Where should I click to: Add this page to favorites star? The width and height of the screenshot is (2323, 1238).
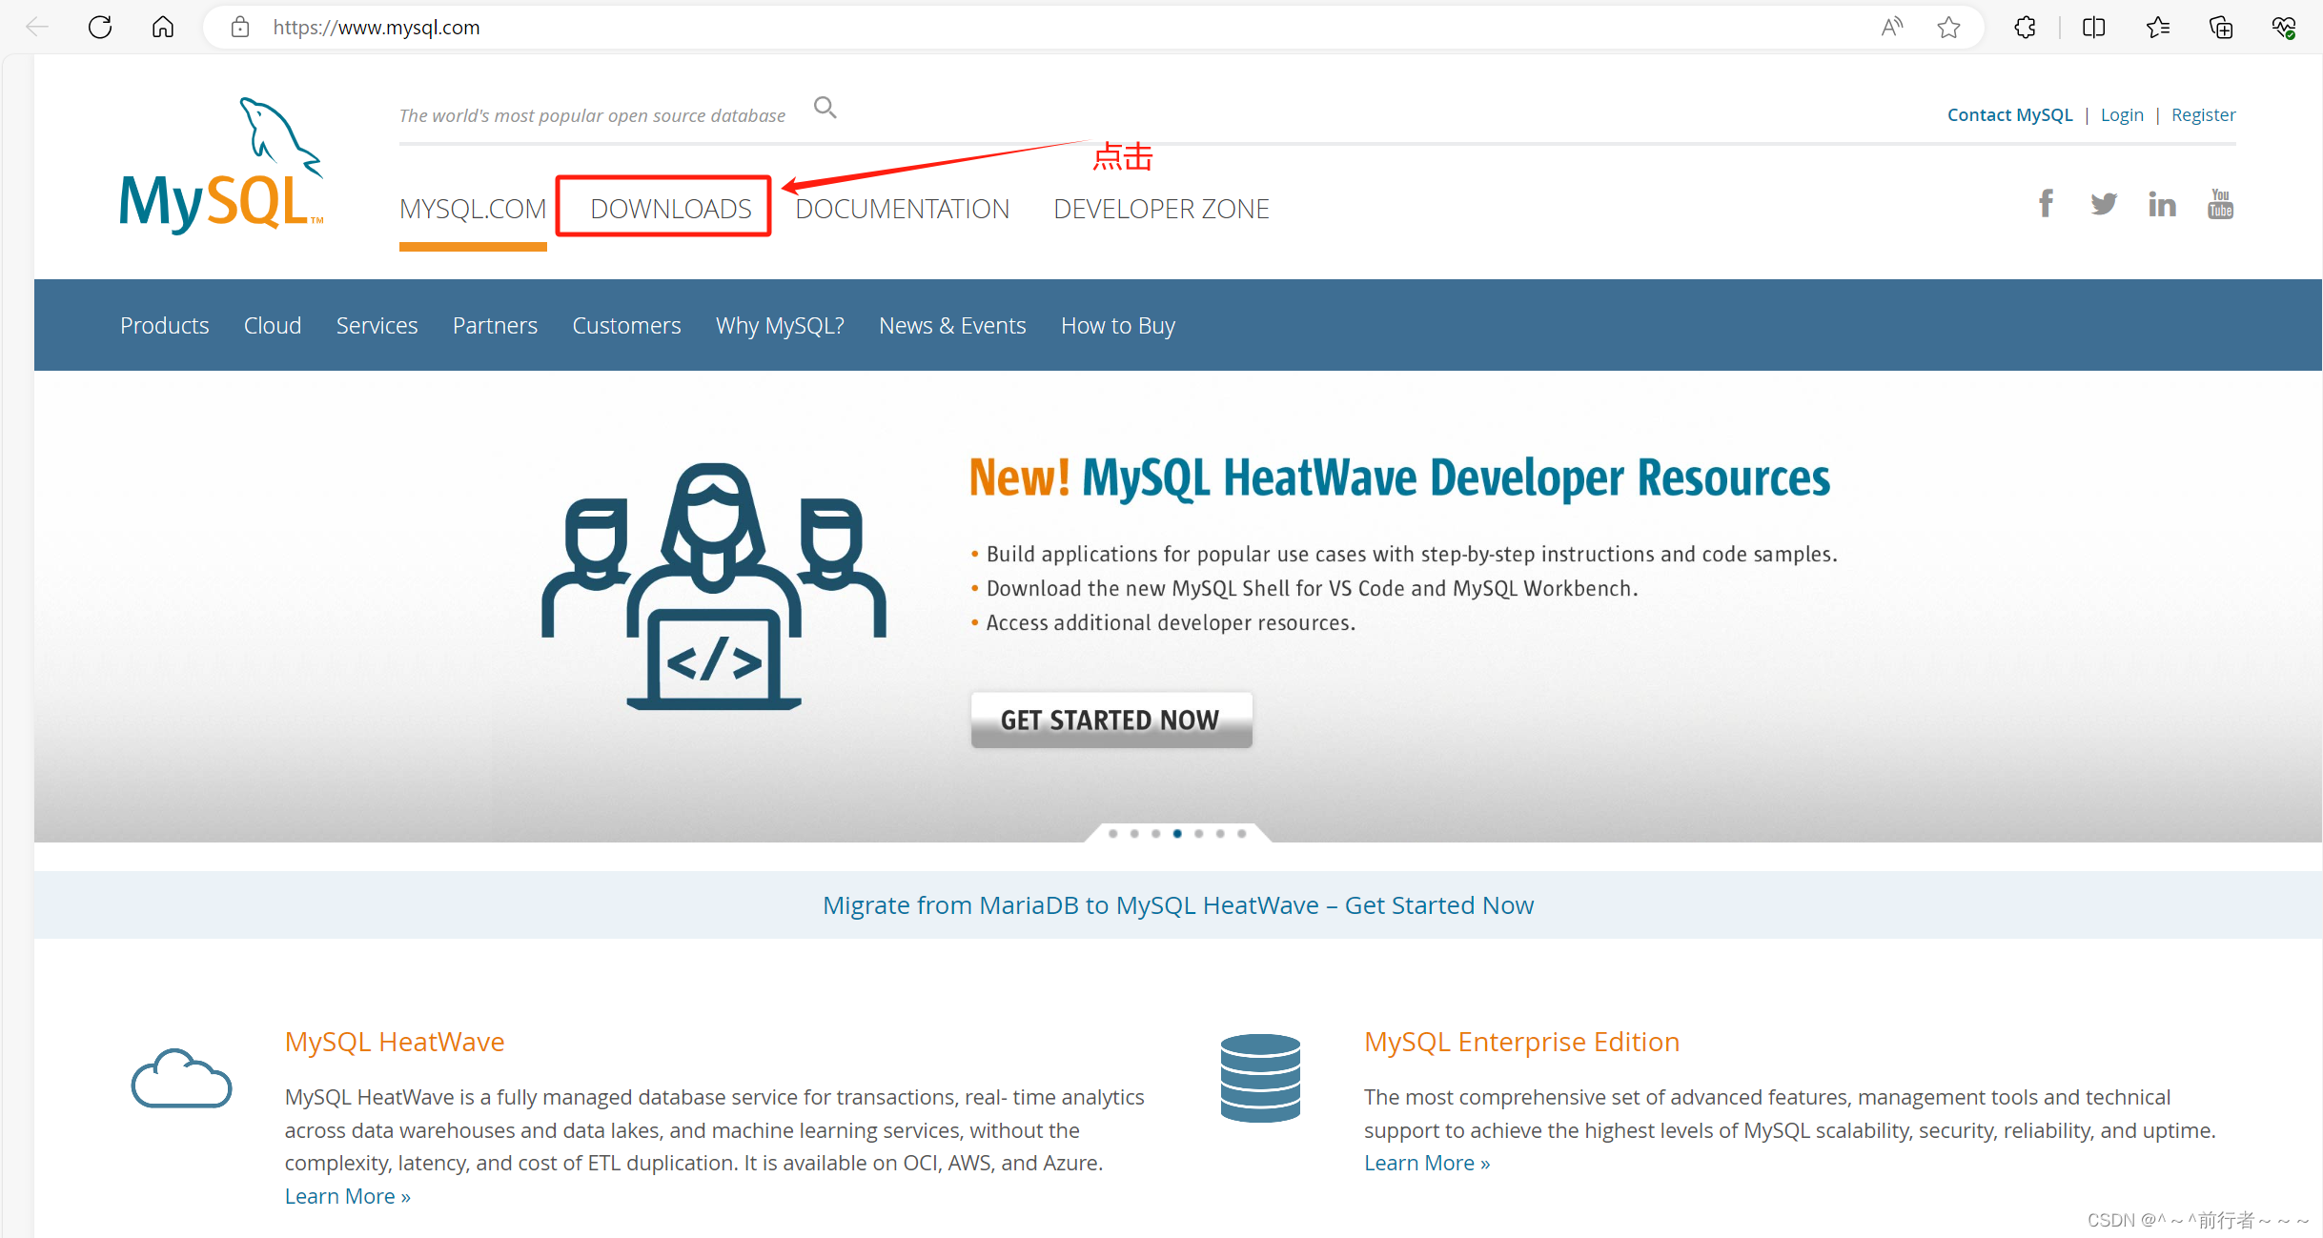click(x=1948, y=27)
